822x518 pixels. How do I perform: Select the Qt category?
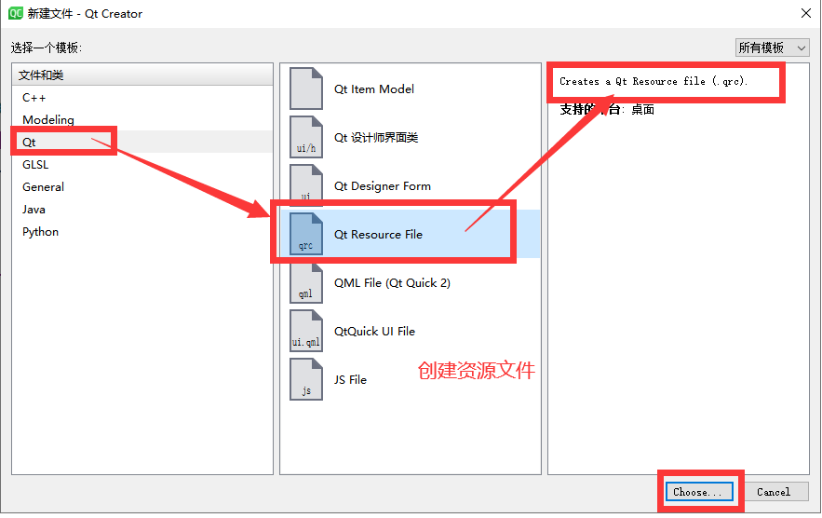(142, 143)
